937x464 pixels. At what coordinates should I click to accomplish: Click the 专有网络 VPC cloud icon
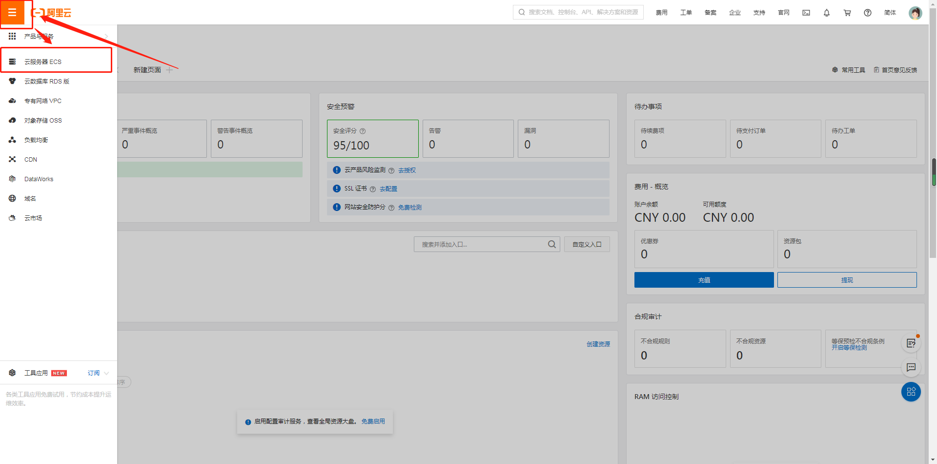click(x=13, y=101)
